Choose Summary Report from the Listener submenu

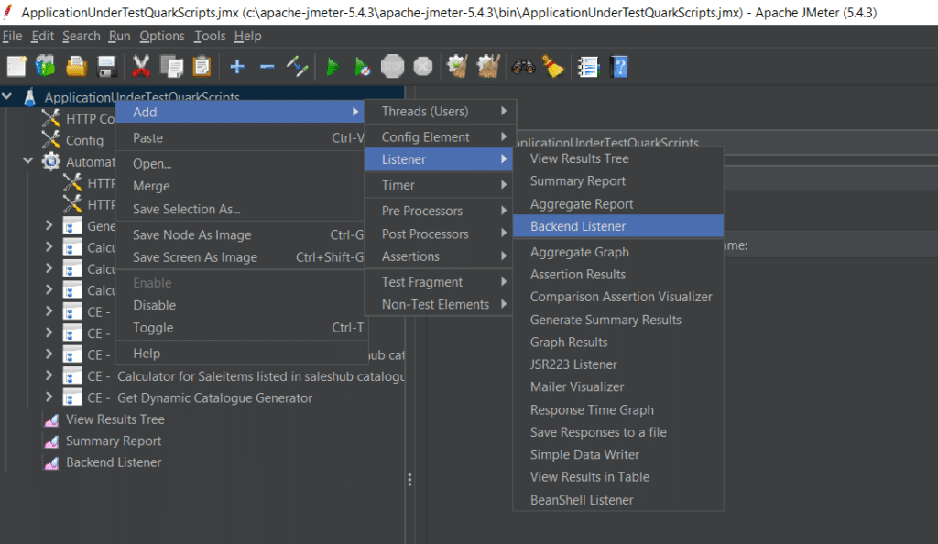618,181
